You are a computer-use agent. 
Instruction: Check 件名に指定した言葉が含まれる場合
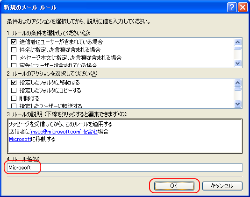(x=14, y=49)
